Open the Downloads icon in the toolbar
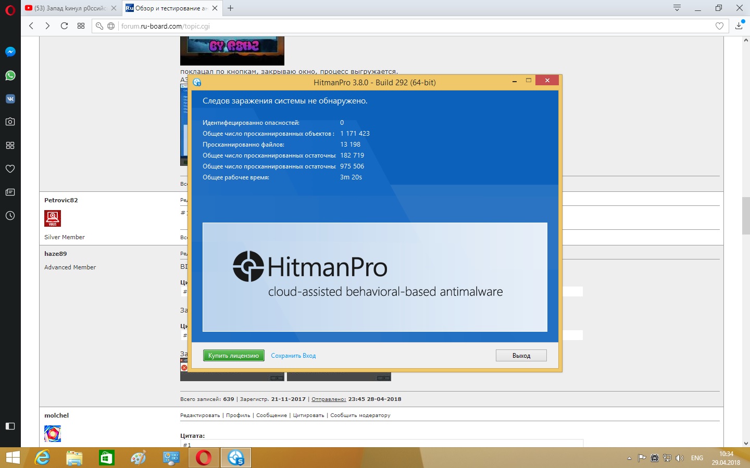The height and width of the screenshot is (468, 750). 739,26
